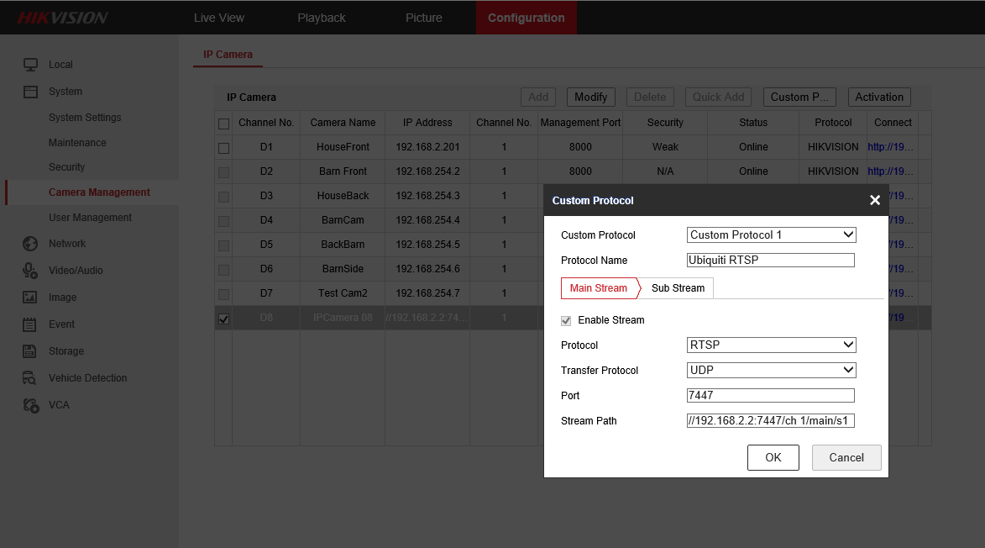Click the System window icon
Screen dimensions: 985x548
[x=30, y=92]
